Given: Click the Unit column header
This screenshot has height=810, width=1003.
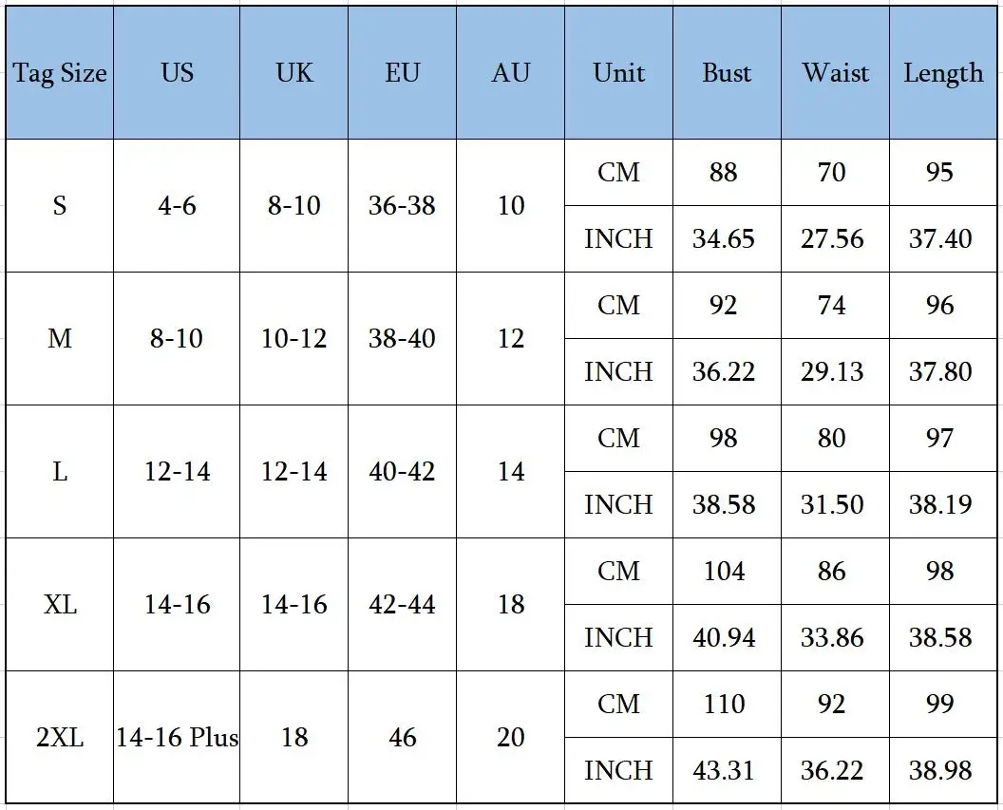Looking at the screenshot, I should (618, 72).
